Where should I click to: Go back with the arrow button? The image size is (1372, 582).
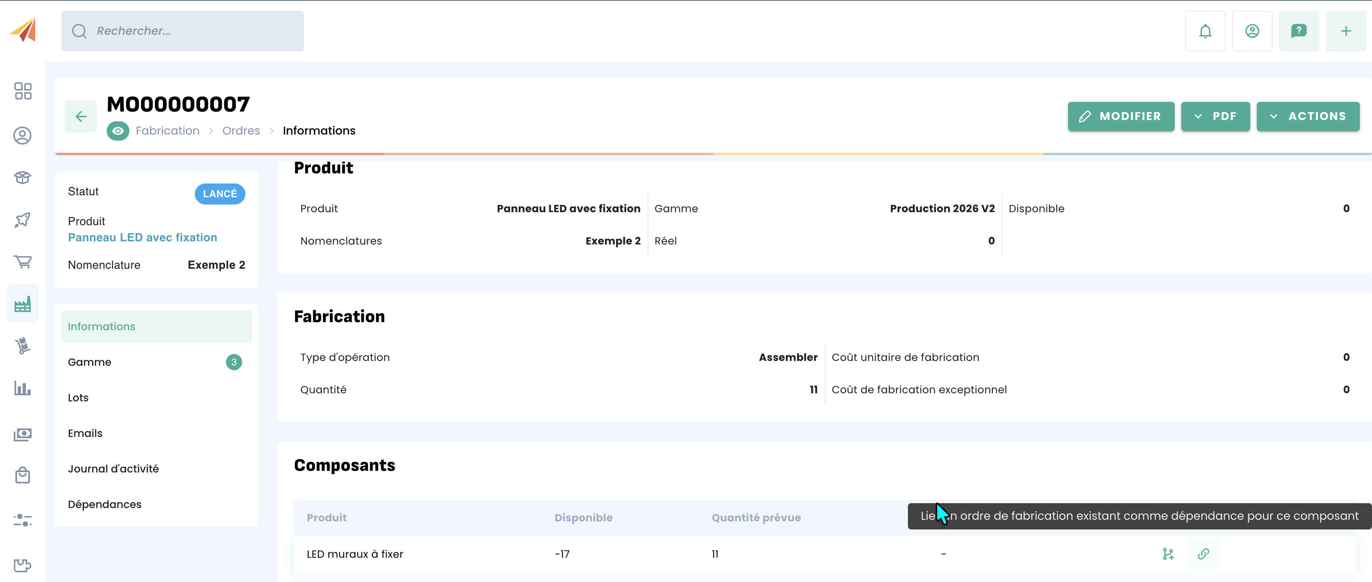pos(81,116)
